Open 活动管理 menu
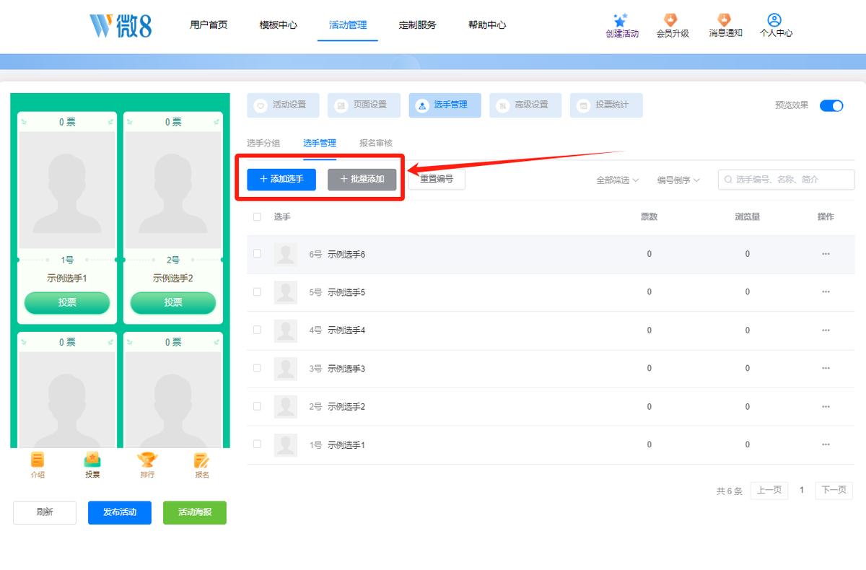866x570 pixels. pos(348,25)
